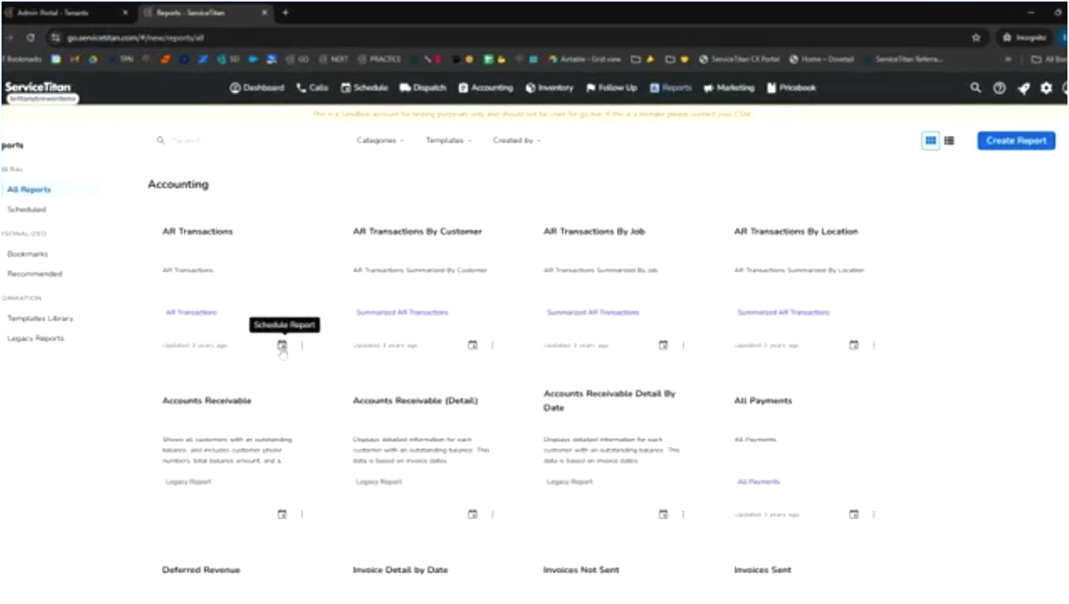Screen dimensions: 1069x604
Task: Switch to list view layout
Action: [949, 140]
